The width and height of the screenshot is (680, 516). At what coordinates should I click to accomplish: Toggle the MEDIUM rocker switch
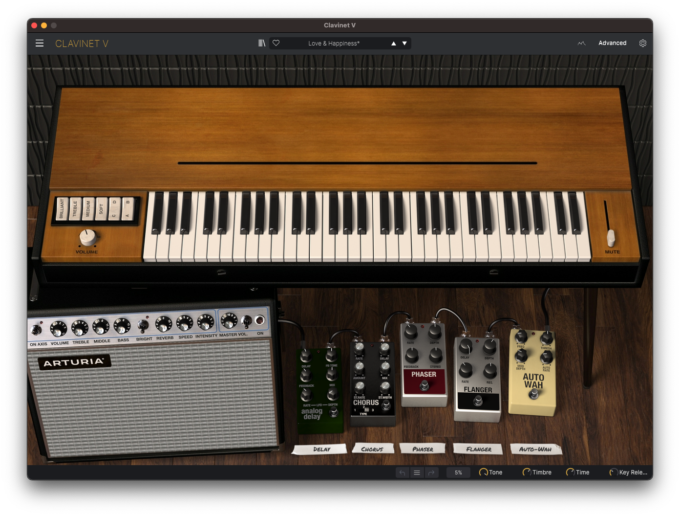(88, 209)
